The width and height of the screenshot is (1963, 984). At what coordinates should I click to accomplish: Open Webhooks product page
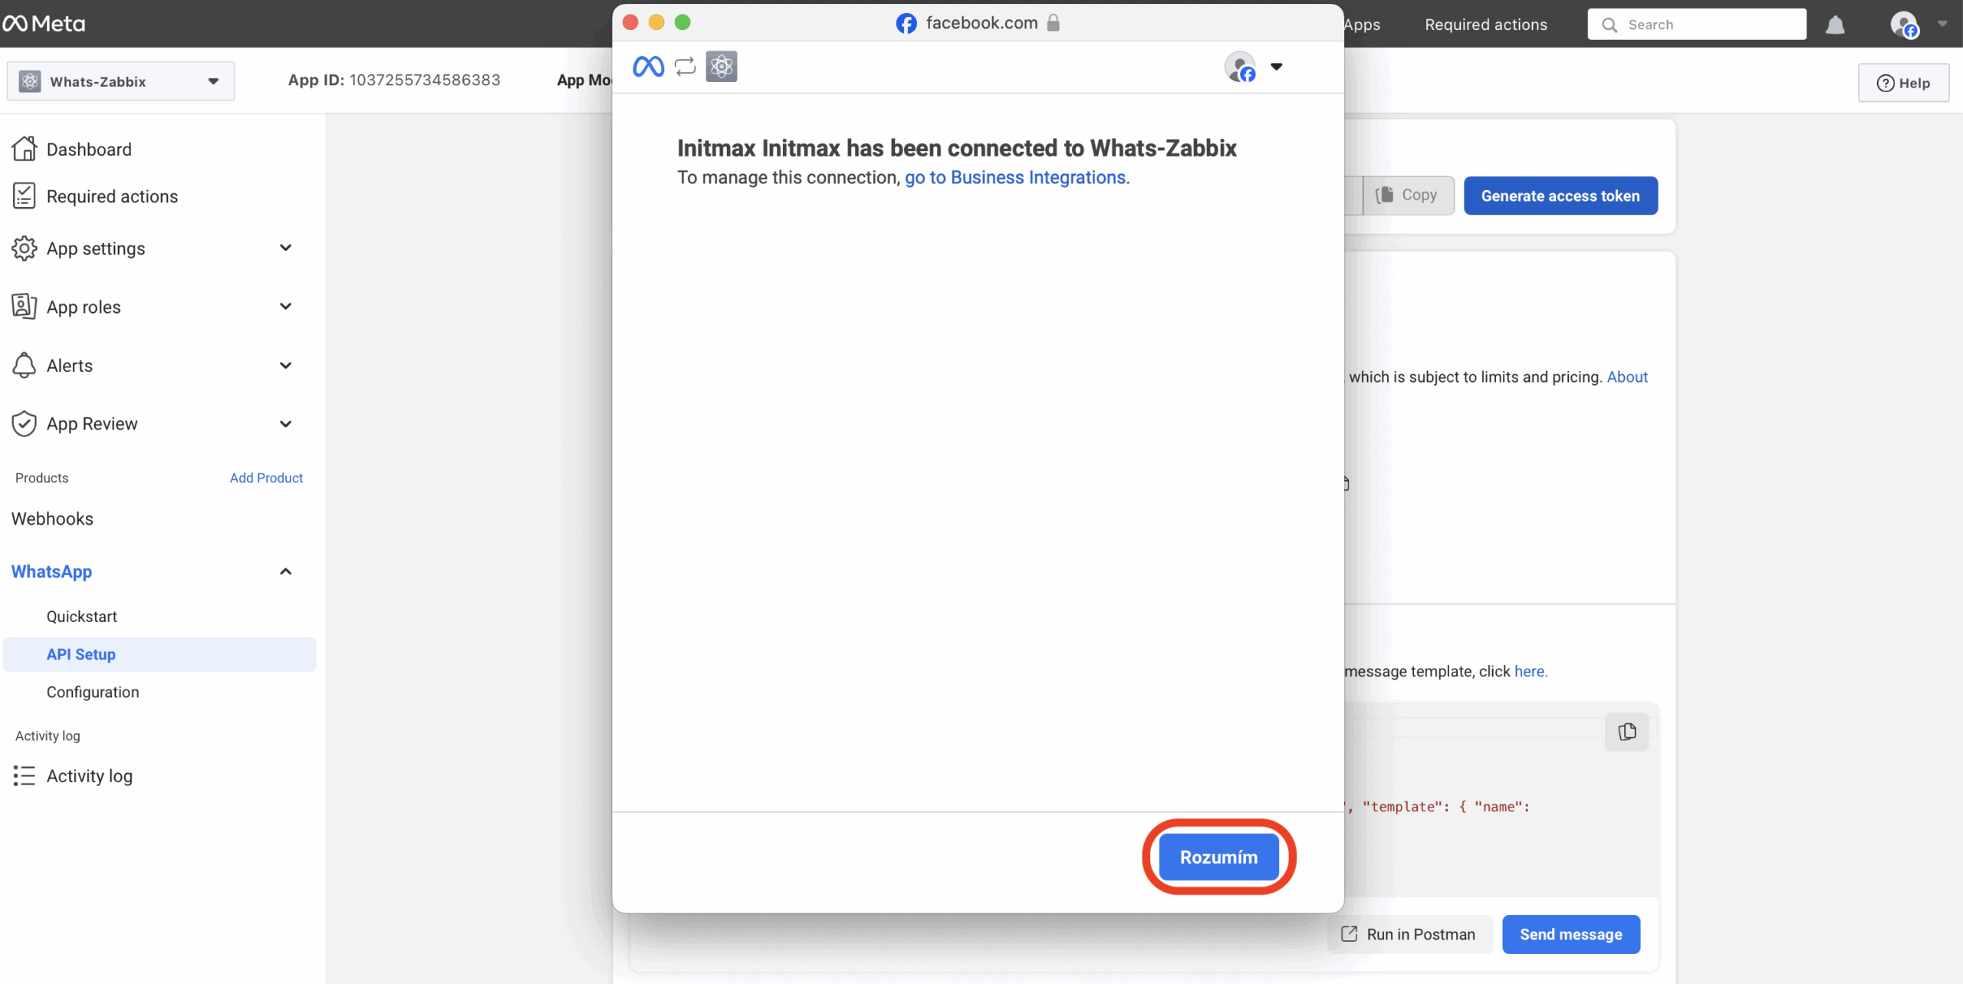pos(52,518)
